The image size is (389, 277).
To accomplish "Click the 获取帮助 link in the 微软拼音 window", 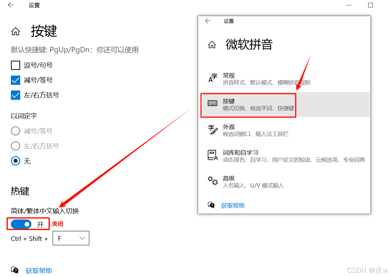I will click(x=233, y=205).
